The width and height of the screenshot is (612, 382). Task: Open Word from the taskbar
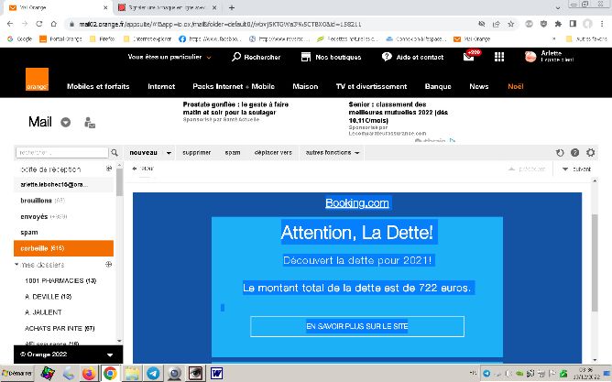pos(216,374)
